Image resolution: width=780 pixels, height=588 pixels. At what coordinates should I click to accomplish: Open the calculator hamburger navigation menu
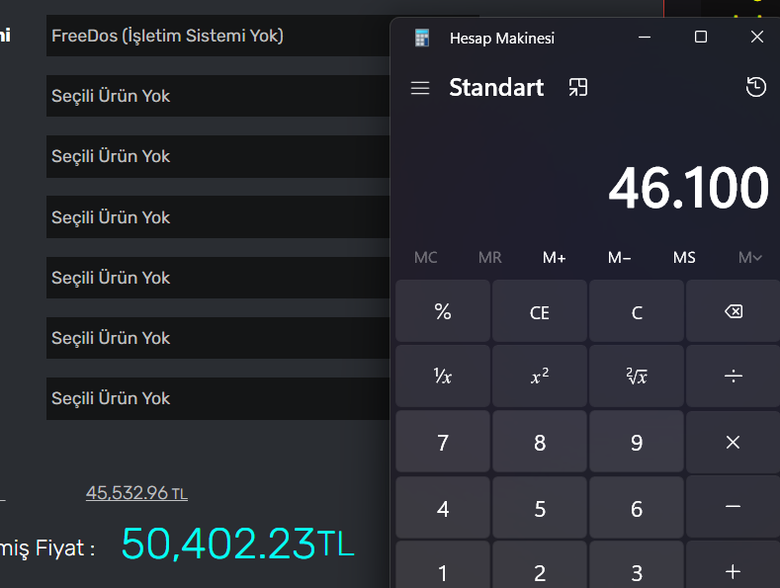pos(420,88)
